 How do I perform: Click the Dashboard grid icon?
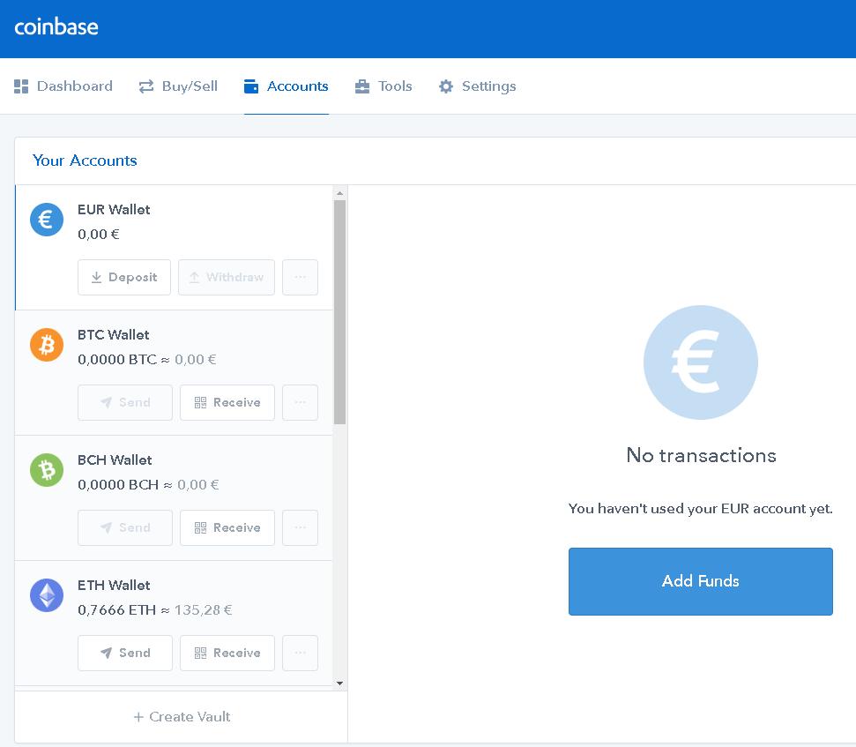[20, 86]
